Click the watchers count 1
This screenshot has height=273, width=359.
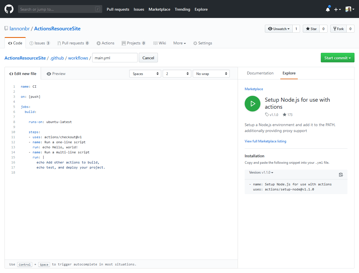point(296,29)
